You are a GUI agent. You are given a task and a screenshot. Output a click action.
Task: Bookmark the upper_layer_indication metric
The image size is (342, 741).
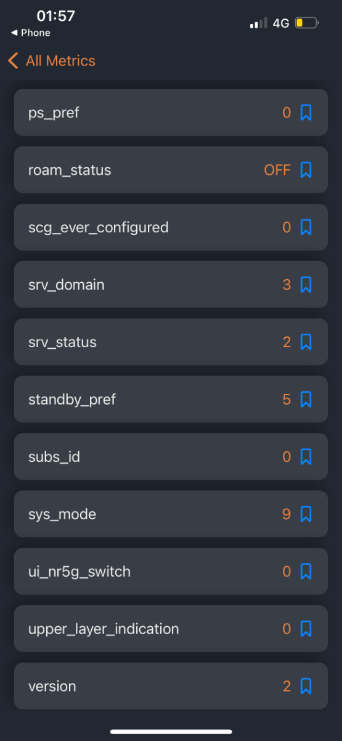point(306,629)
